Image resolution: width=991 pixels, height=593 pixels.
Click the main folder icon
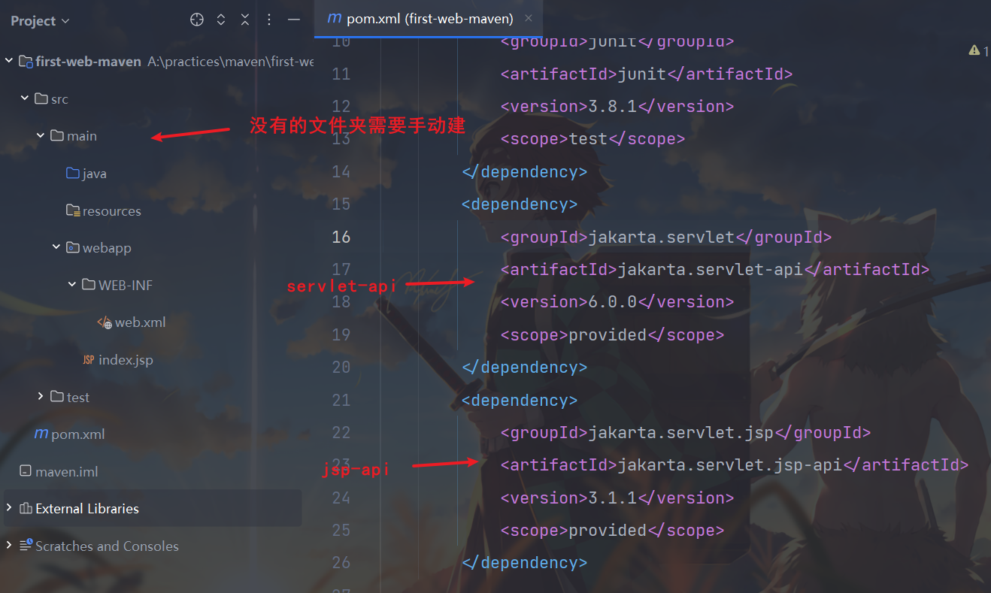click(57, 135)
